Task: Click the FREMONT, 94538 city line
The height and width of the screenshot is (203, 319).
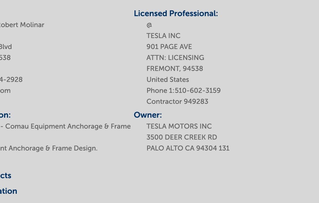Action: tap(175, 69)
